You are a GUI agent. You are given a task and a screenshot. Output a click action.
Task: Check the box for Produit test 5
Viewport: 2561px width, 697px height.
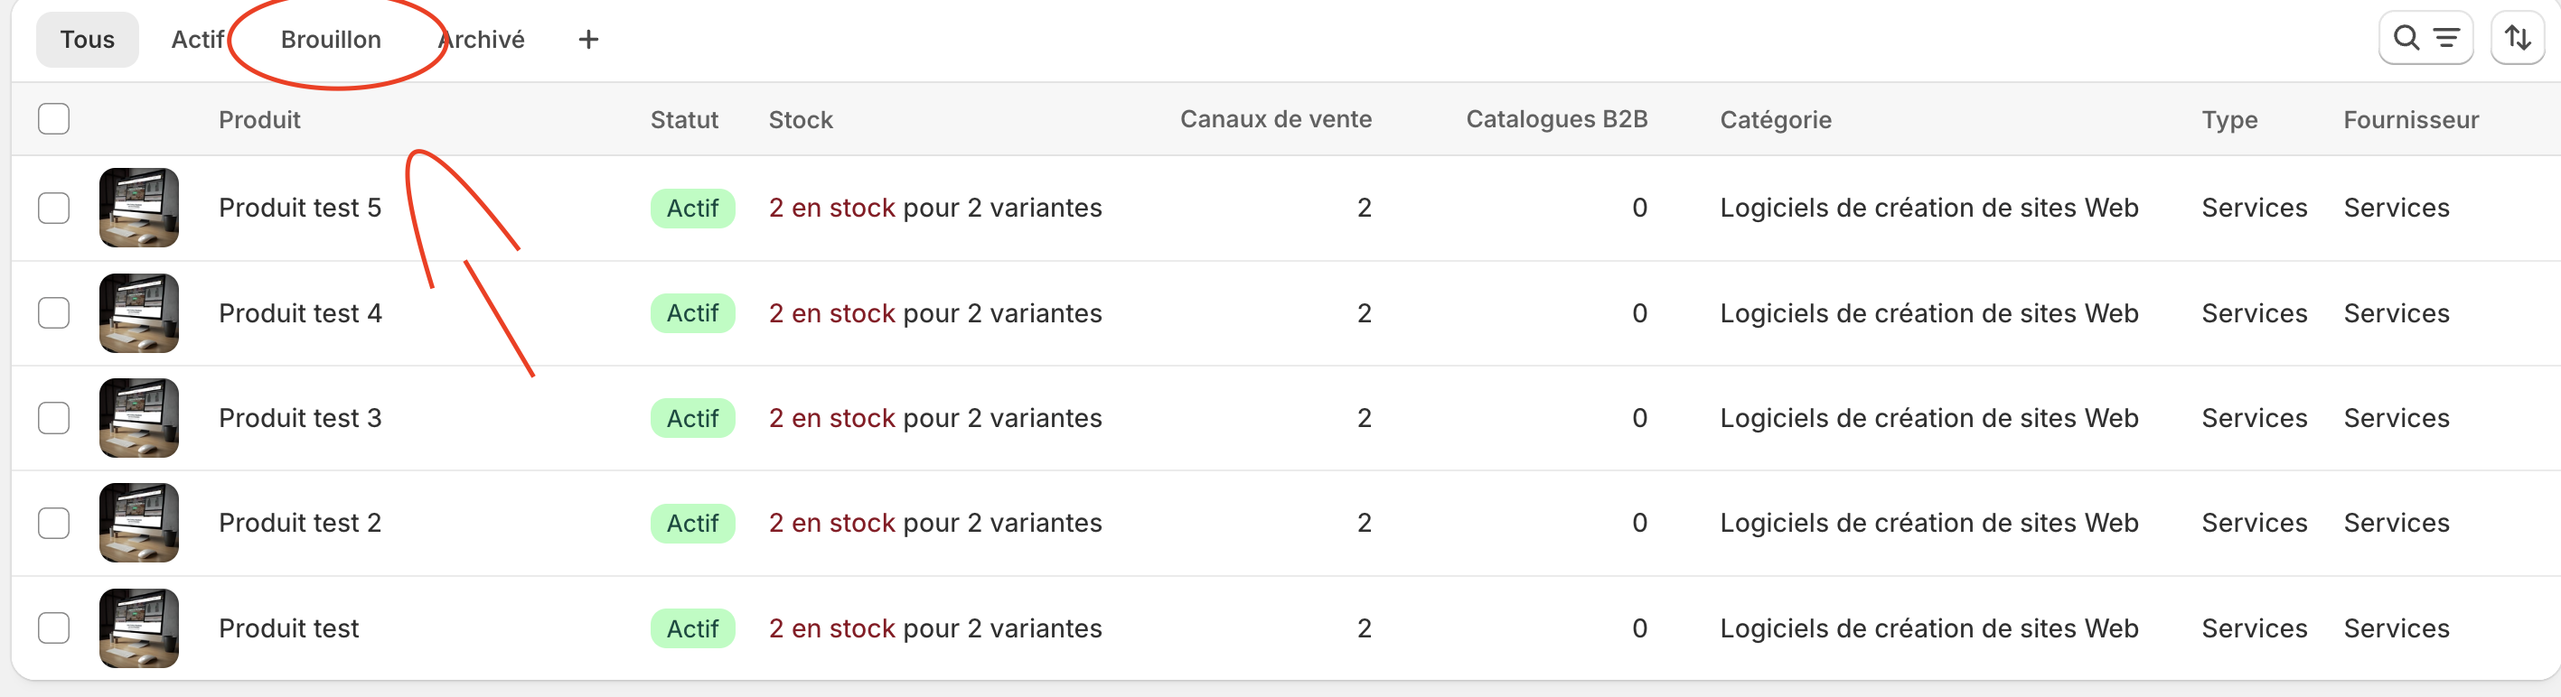53,209
